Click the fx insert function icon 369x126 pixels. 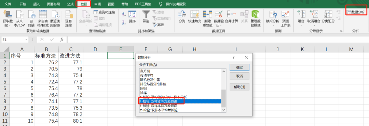[61, 40]
